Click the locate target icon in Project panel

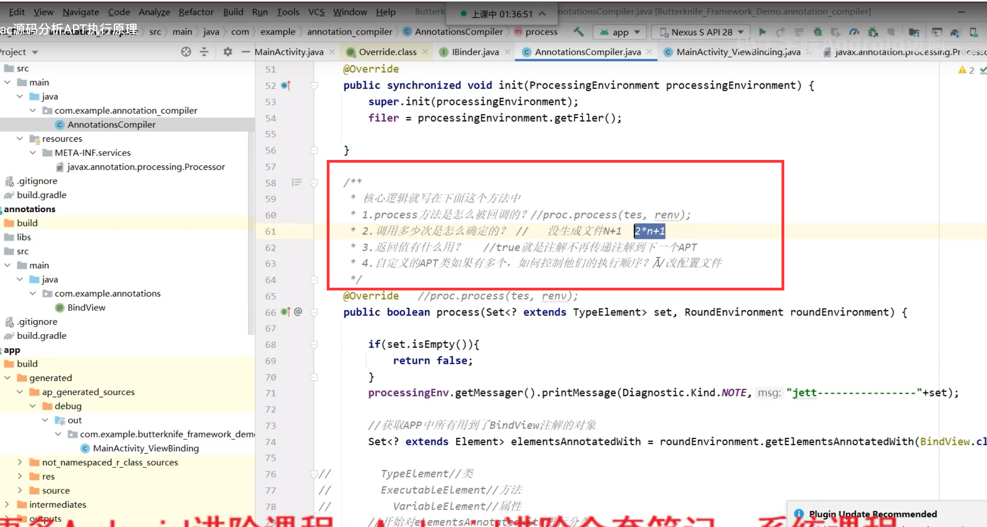(186, 52)
